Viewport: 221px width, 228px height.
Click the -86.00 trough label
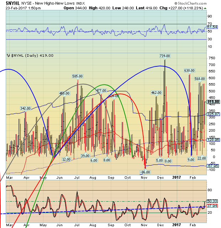click(145, 172)
